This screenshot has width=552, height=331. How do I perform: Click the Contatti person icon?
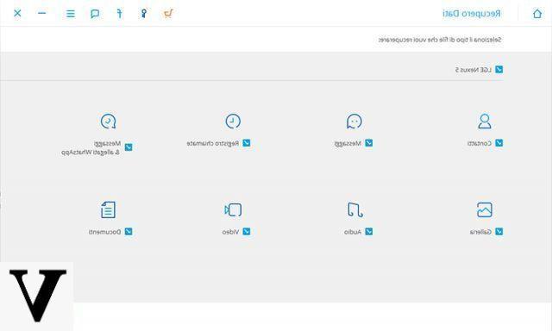coord(485,121)
